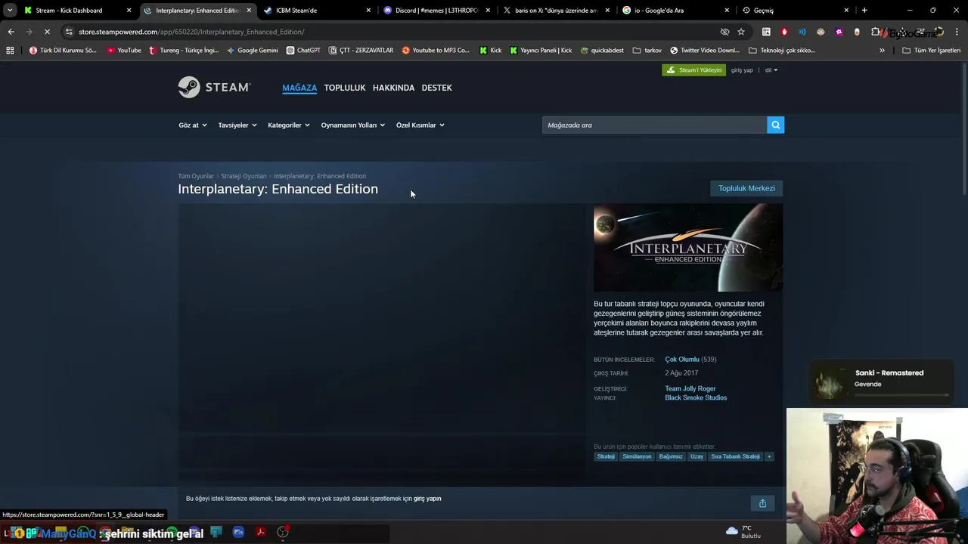Stop loading the page with X button
Image resolution: width=968 pixels, height=544 pixels.
pyautogui.click(x=46, y=32)
